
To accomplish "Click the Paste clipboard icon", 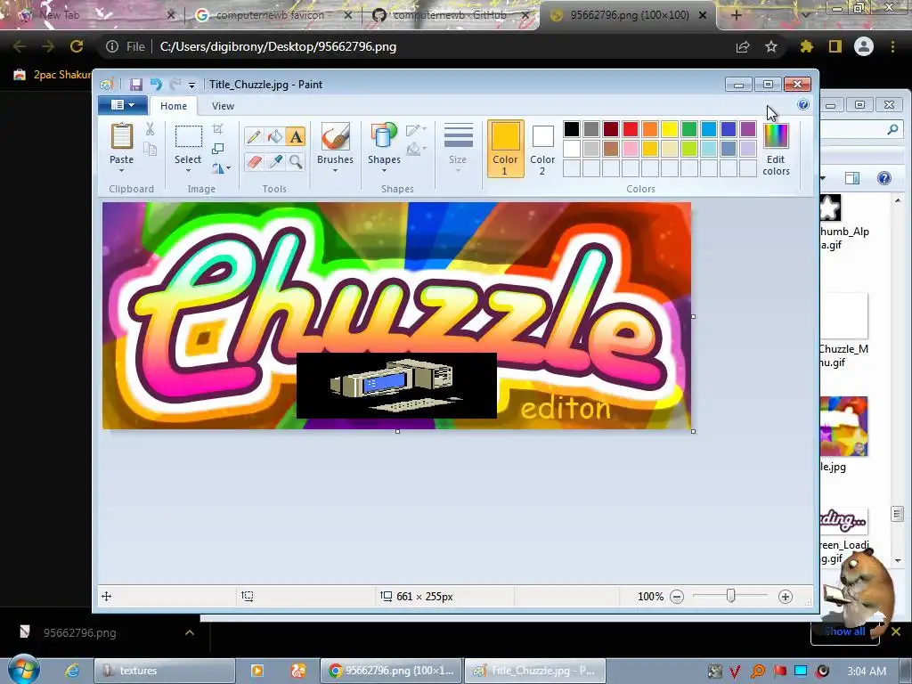I will point(121,136).
